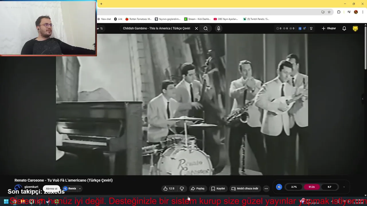Open the YouTube account avatar menu

355,28
